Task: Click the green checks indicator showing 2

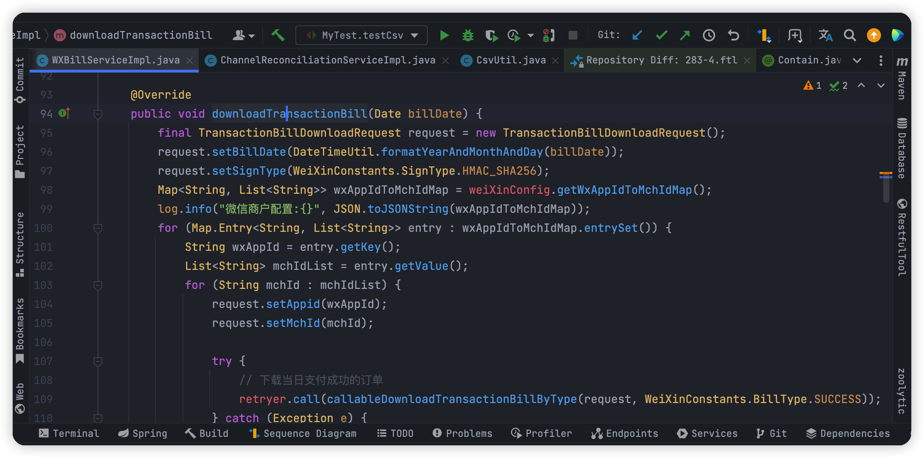Action: [x=838, y=85]
